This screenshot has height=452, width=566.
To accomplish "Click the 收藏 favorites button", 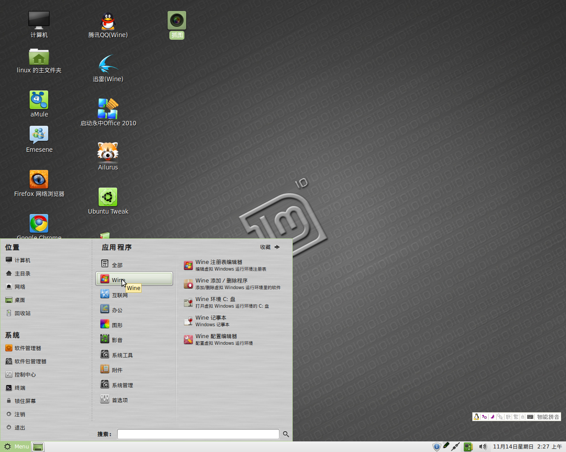I will tap(270, 247).
